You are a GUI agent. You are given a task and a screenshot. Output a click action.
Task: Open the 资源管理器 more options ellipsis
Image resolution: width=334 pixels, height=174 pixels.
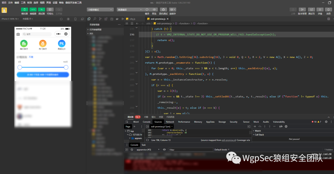tap(119, 25)
